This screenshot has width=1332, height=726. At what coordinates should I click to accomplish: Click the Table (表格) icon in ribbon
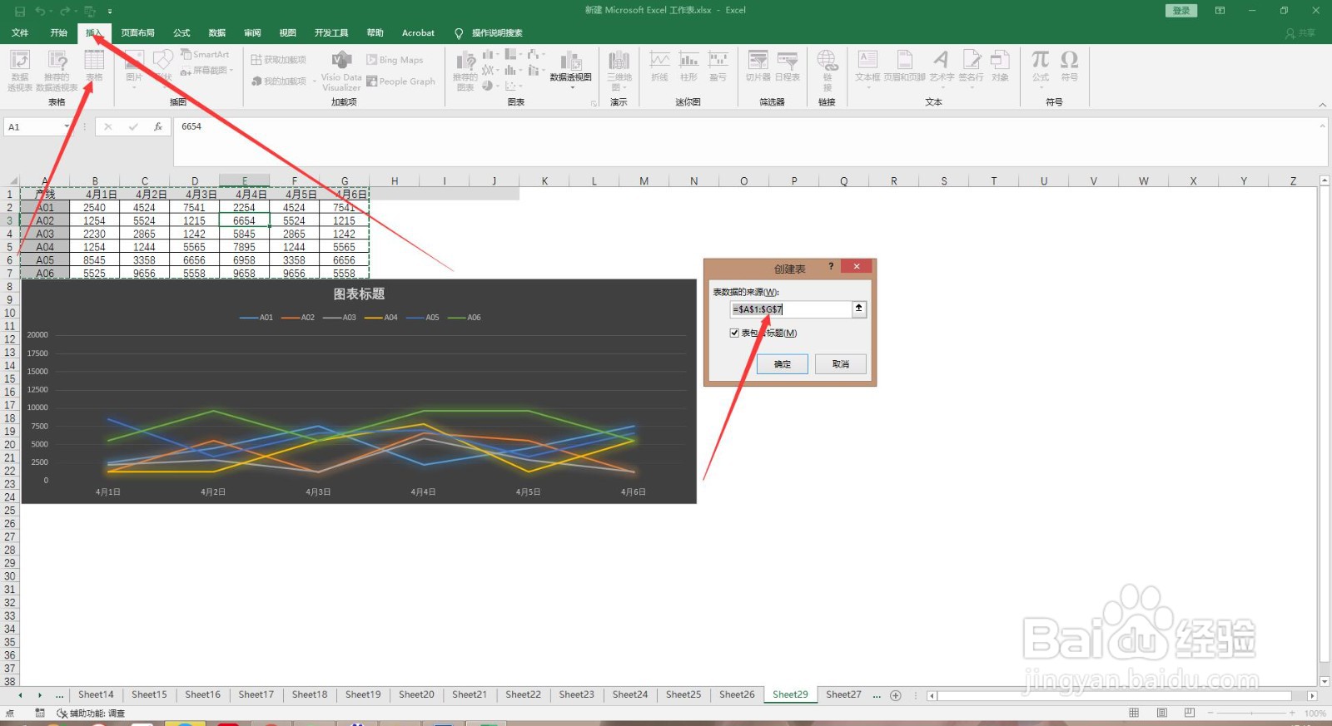click(x=94, y=67)
